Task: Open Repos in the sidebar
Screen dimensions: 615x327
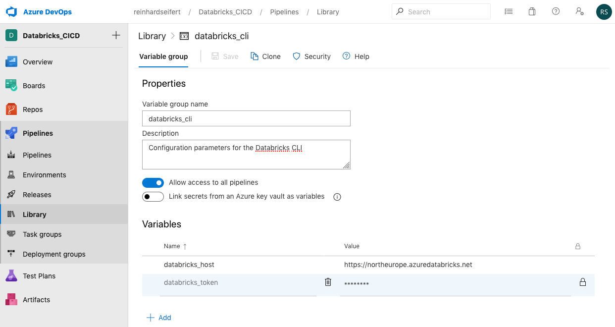Action: pyautogui.click(x=64, y=109)
